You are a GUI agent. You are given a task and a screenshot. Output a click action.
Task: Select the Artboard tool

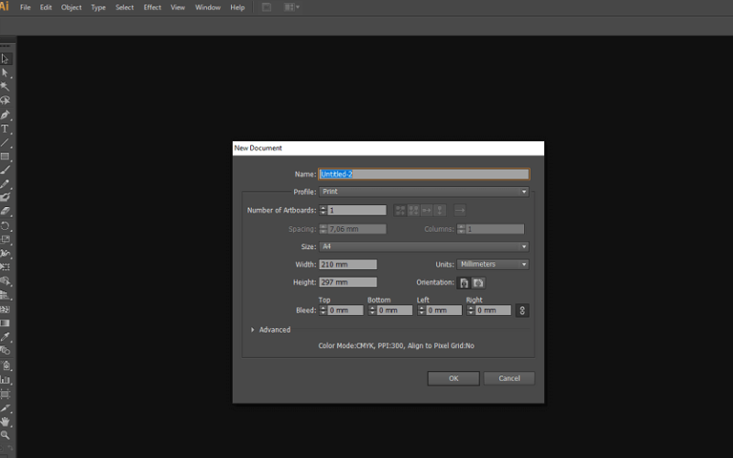click(x=5, y=395)
